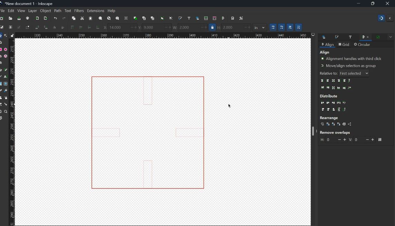Click the display options icon above scrollbar
This screenshot has height=226, width=395.
click(313, 35)
